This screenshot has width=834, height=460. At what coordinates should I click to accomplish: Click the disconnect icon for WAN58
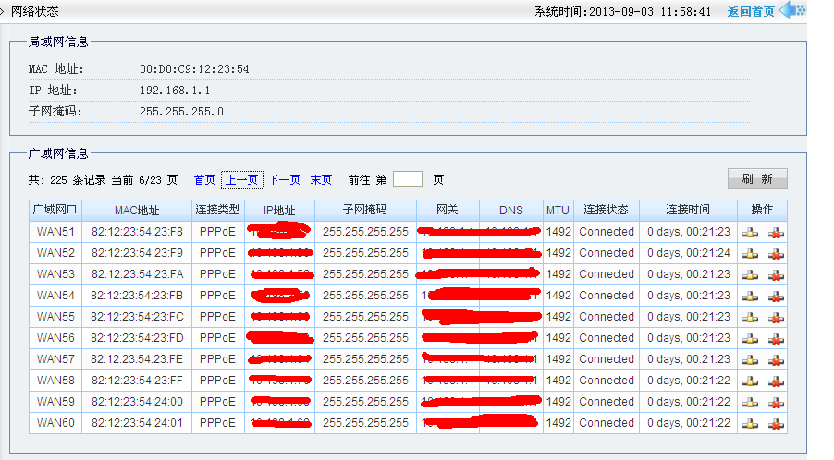(x=776, y=381)
